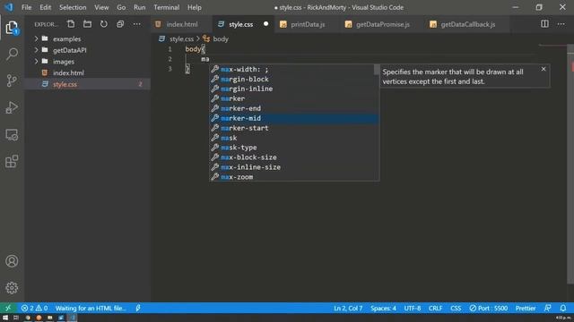
Task: Switch to the getDataPromise.js tab
Action: 383,24
